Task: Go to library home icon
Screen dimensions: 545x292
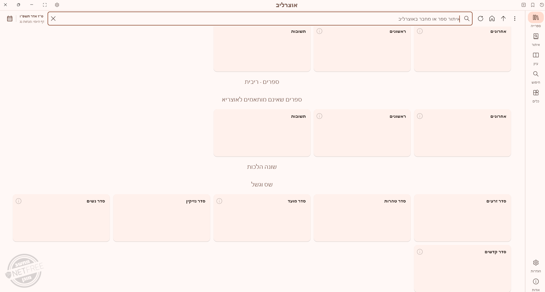Action: (492, 19)
